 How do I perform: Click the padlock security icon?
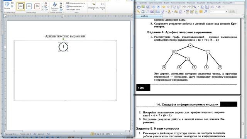pos(181,12)
